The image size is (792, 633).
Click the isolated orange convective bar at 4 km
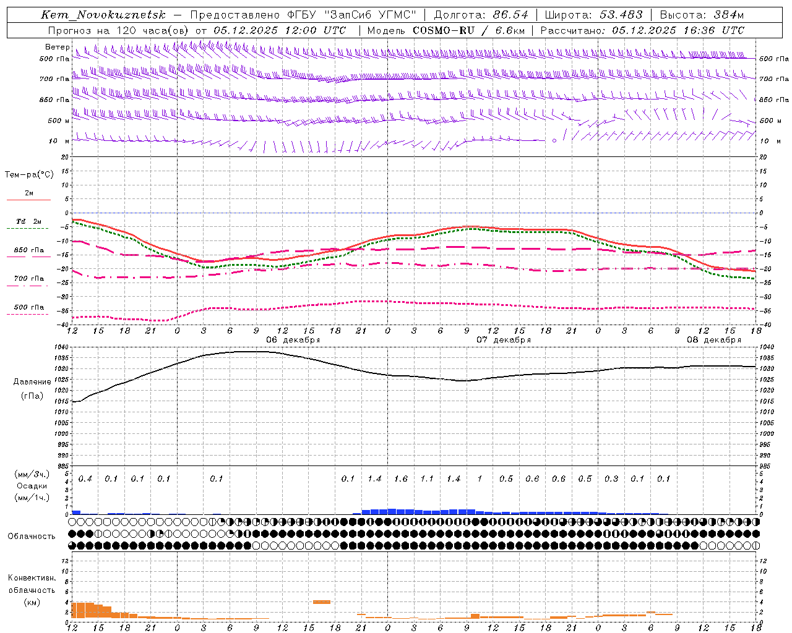(x=322, y=602)
